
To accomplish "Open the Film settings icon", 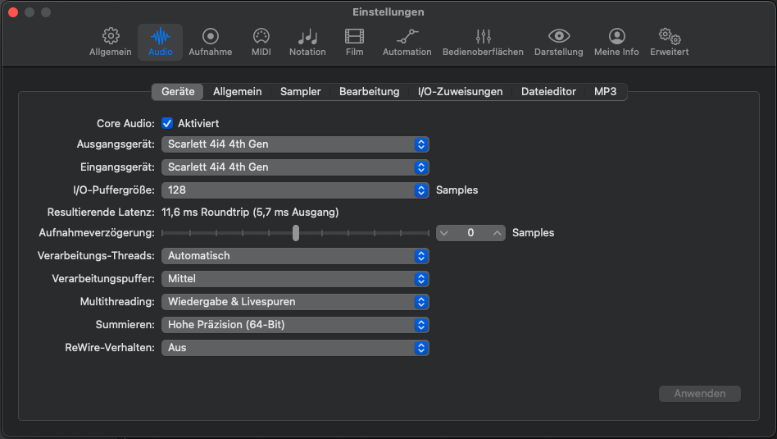I will pos(354,37).
